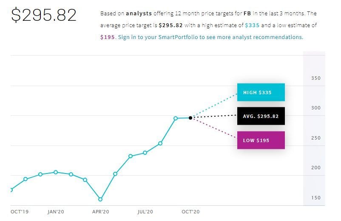Click the 250 y-axis value
The image size is (341, 221).
point(315,138)
